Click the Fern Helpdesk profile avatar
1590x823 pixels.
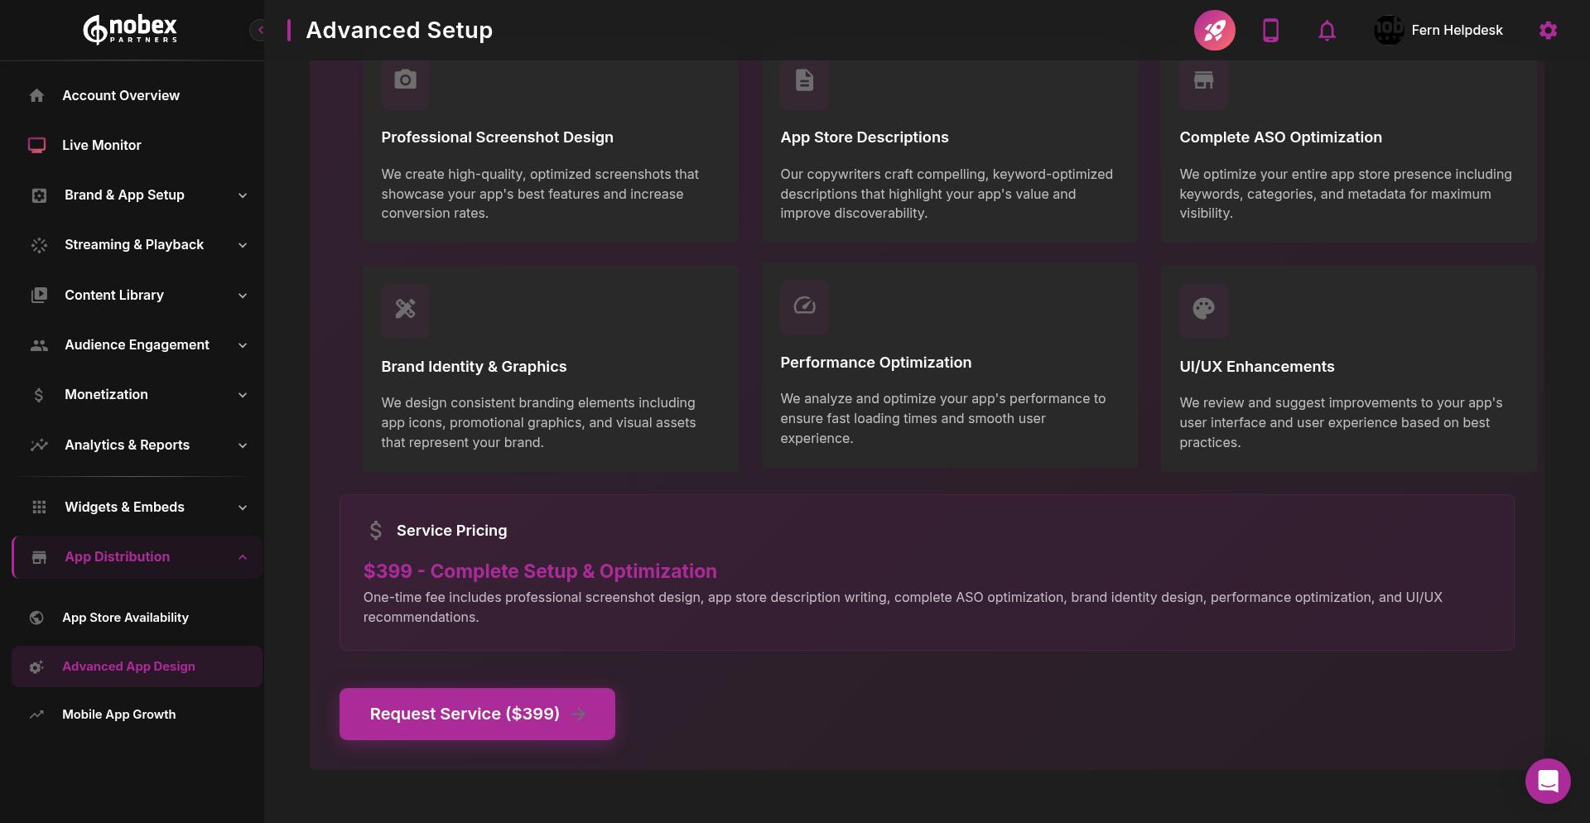point(1388,30)
